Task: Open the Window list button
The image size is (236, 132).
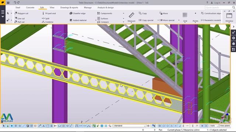Action: [x=229, y=17]
